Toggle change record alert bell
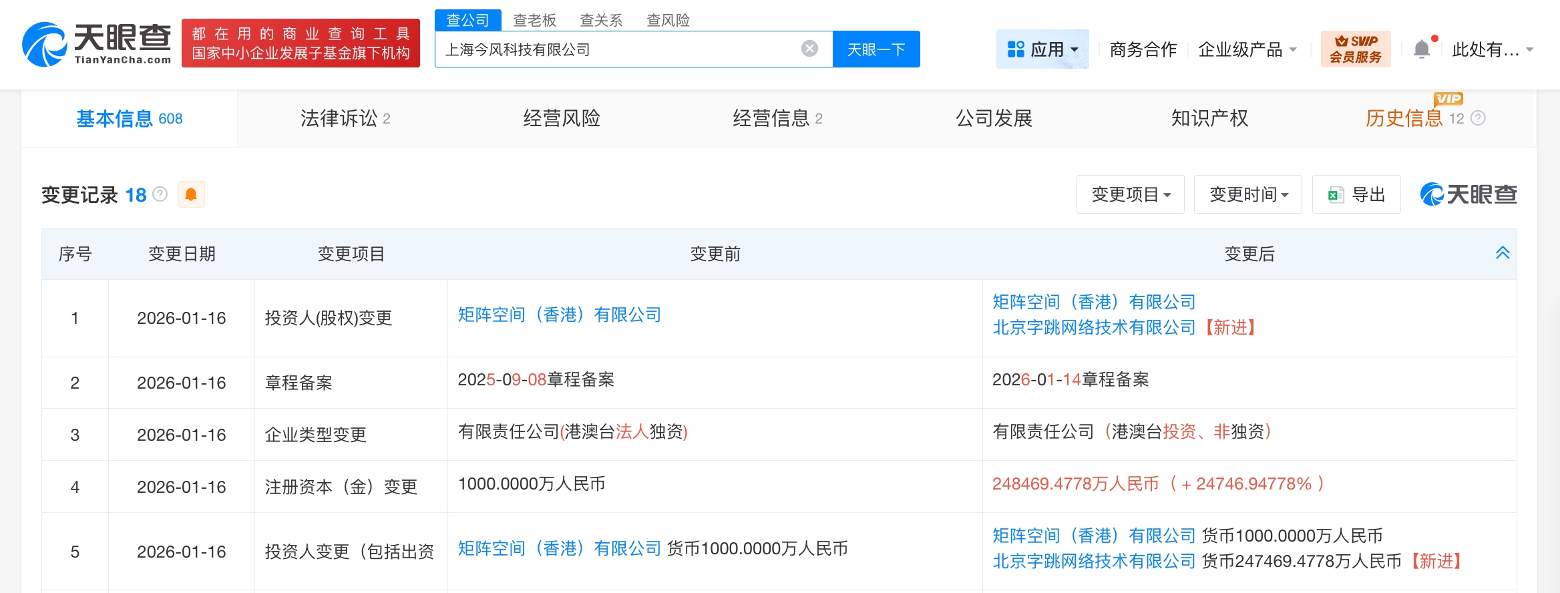Screen dimensions: 1560x593 [x=191, y=194]
